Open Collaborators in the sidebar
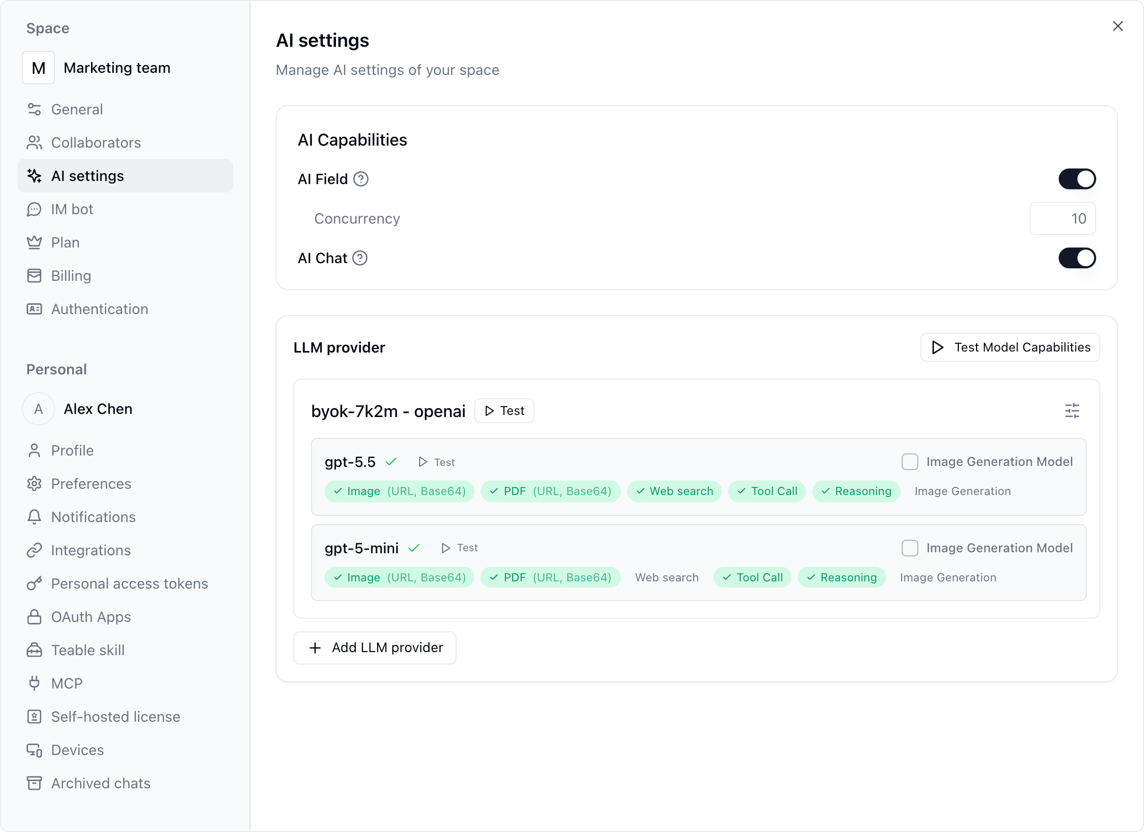This screenshot has height=832, width=1144. point(125,142)
